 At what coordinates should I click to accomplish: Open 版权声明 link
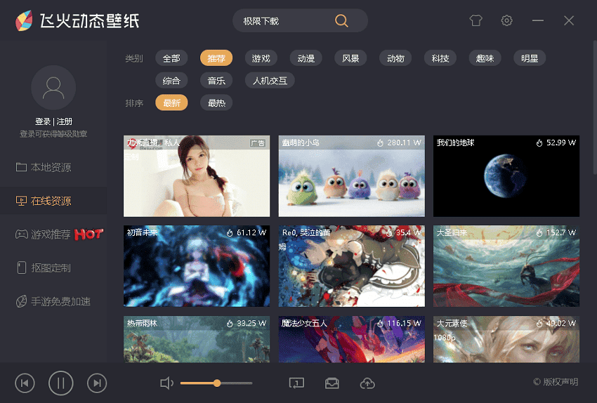click(556, 382)
